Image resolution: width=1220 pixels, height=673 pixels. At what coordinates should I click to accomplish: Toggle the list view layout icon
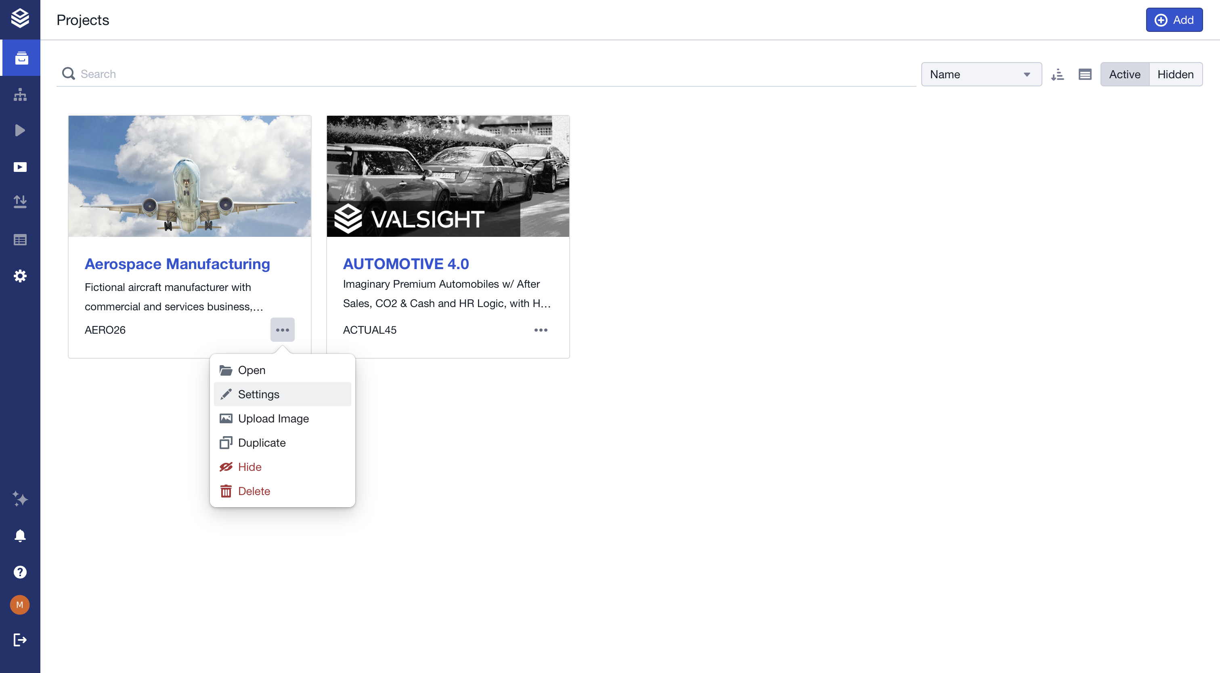tap(1084, 74)
